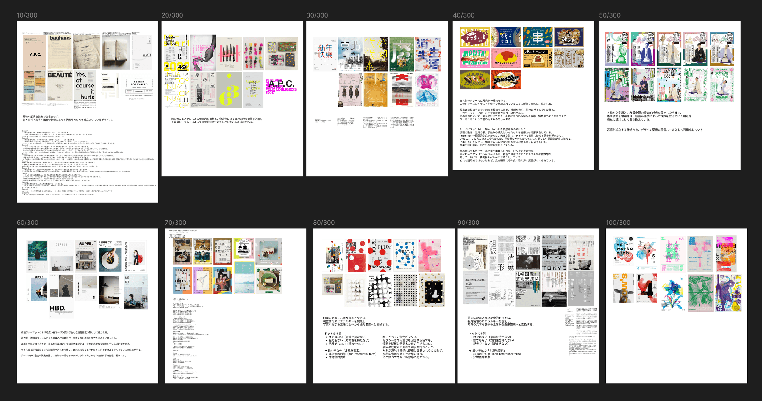Click the ONGAKU KURASHI poster thumbnail

coord(182,280)
